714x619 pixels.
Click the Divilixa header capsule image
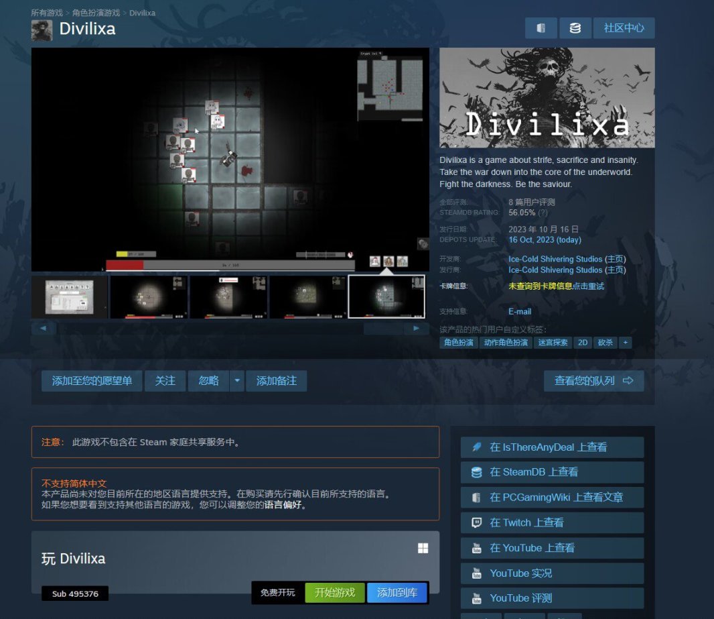coord(547,97)
